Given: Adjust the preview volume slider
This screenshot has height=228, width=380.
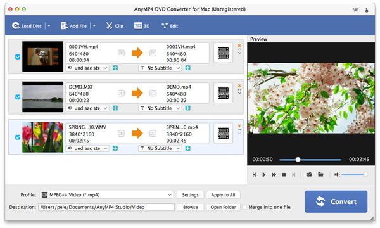Looking at the screenshot, I should [355, 174].
